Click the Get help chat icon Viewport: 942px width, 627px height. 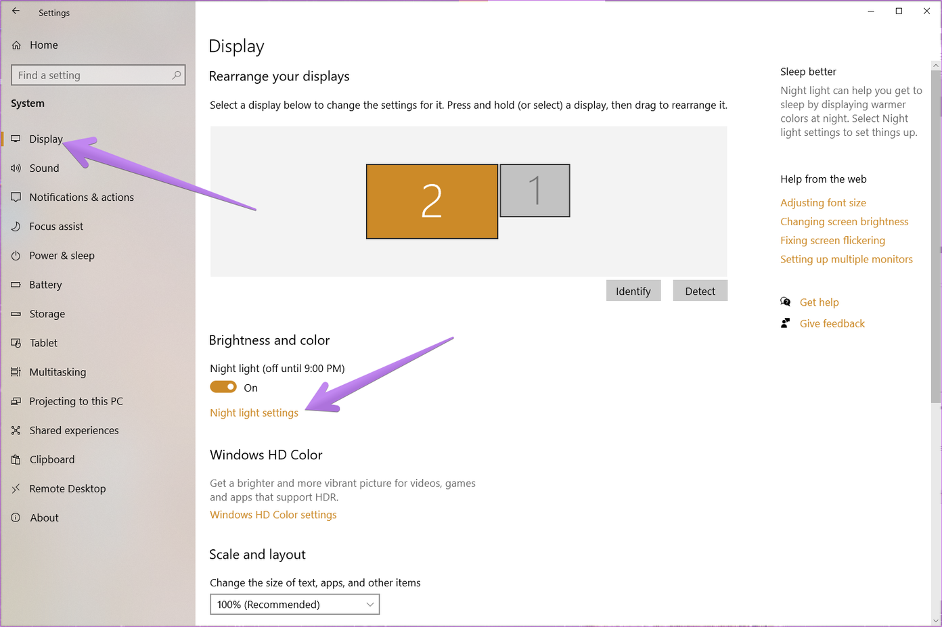pyautogui.click(x=786, y=302)
